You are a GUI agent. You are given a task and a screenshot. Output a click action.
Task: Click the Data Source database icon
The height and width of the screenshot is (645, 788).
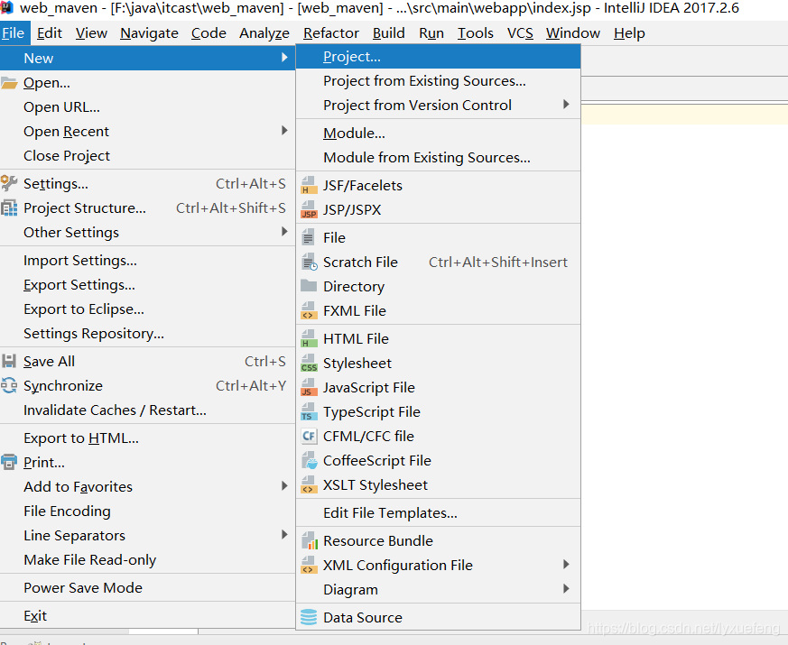(309, 617)
